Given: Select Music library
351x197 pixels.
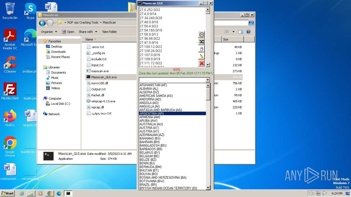Looking at the screenshot, I should pos(55,78).
